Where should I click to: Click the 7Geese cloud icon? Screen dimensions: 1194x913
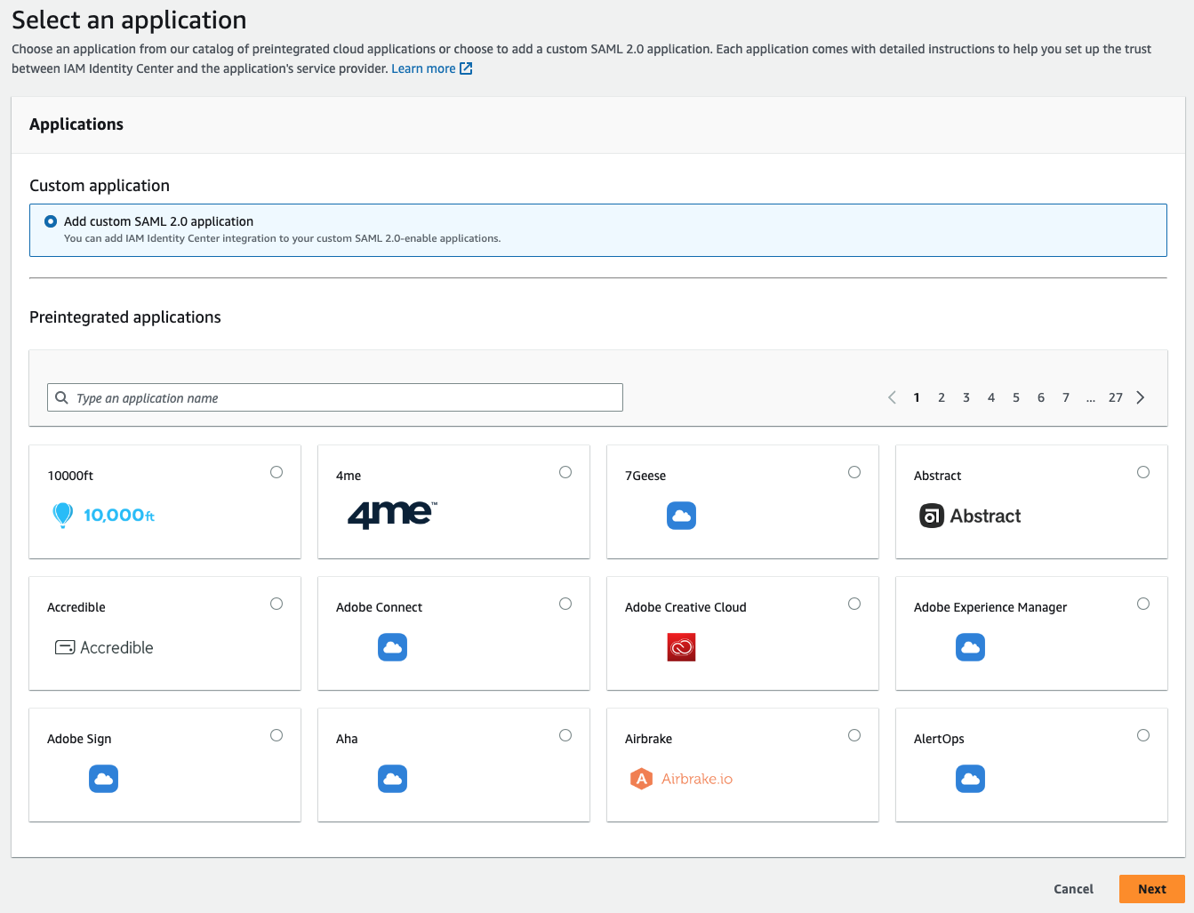[681, 516]
